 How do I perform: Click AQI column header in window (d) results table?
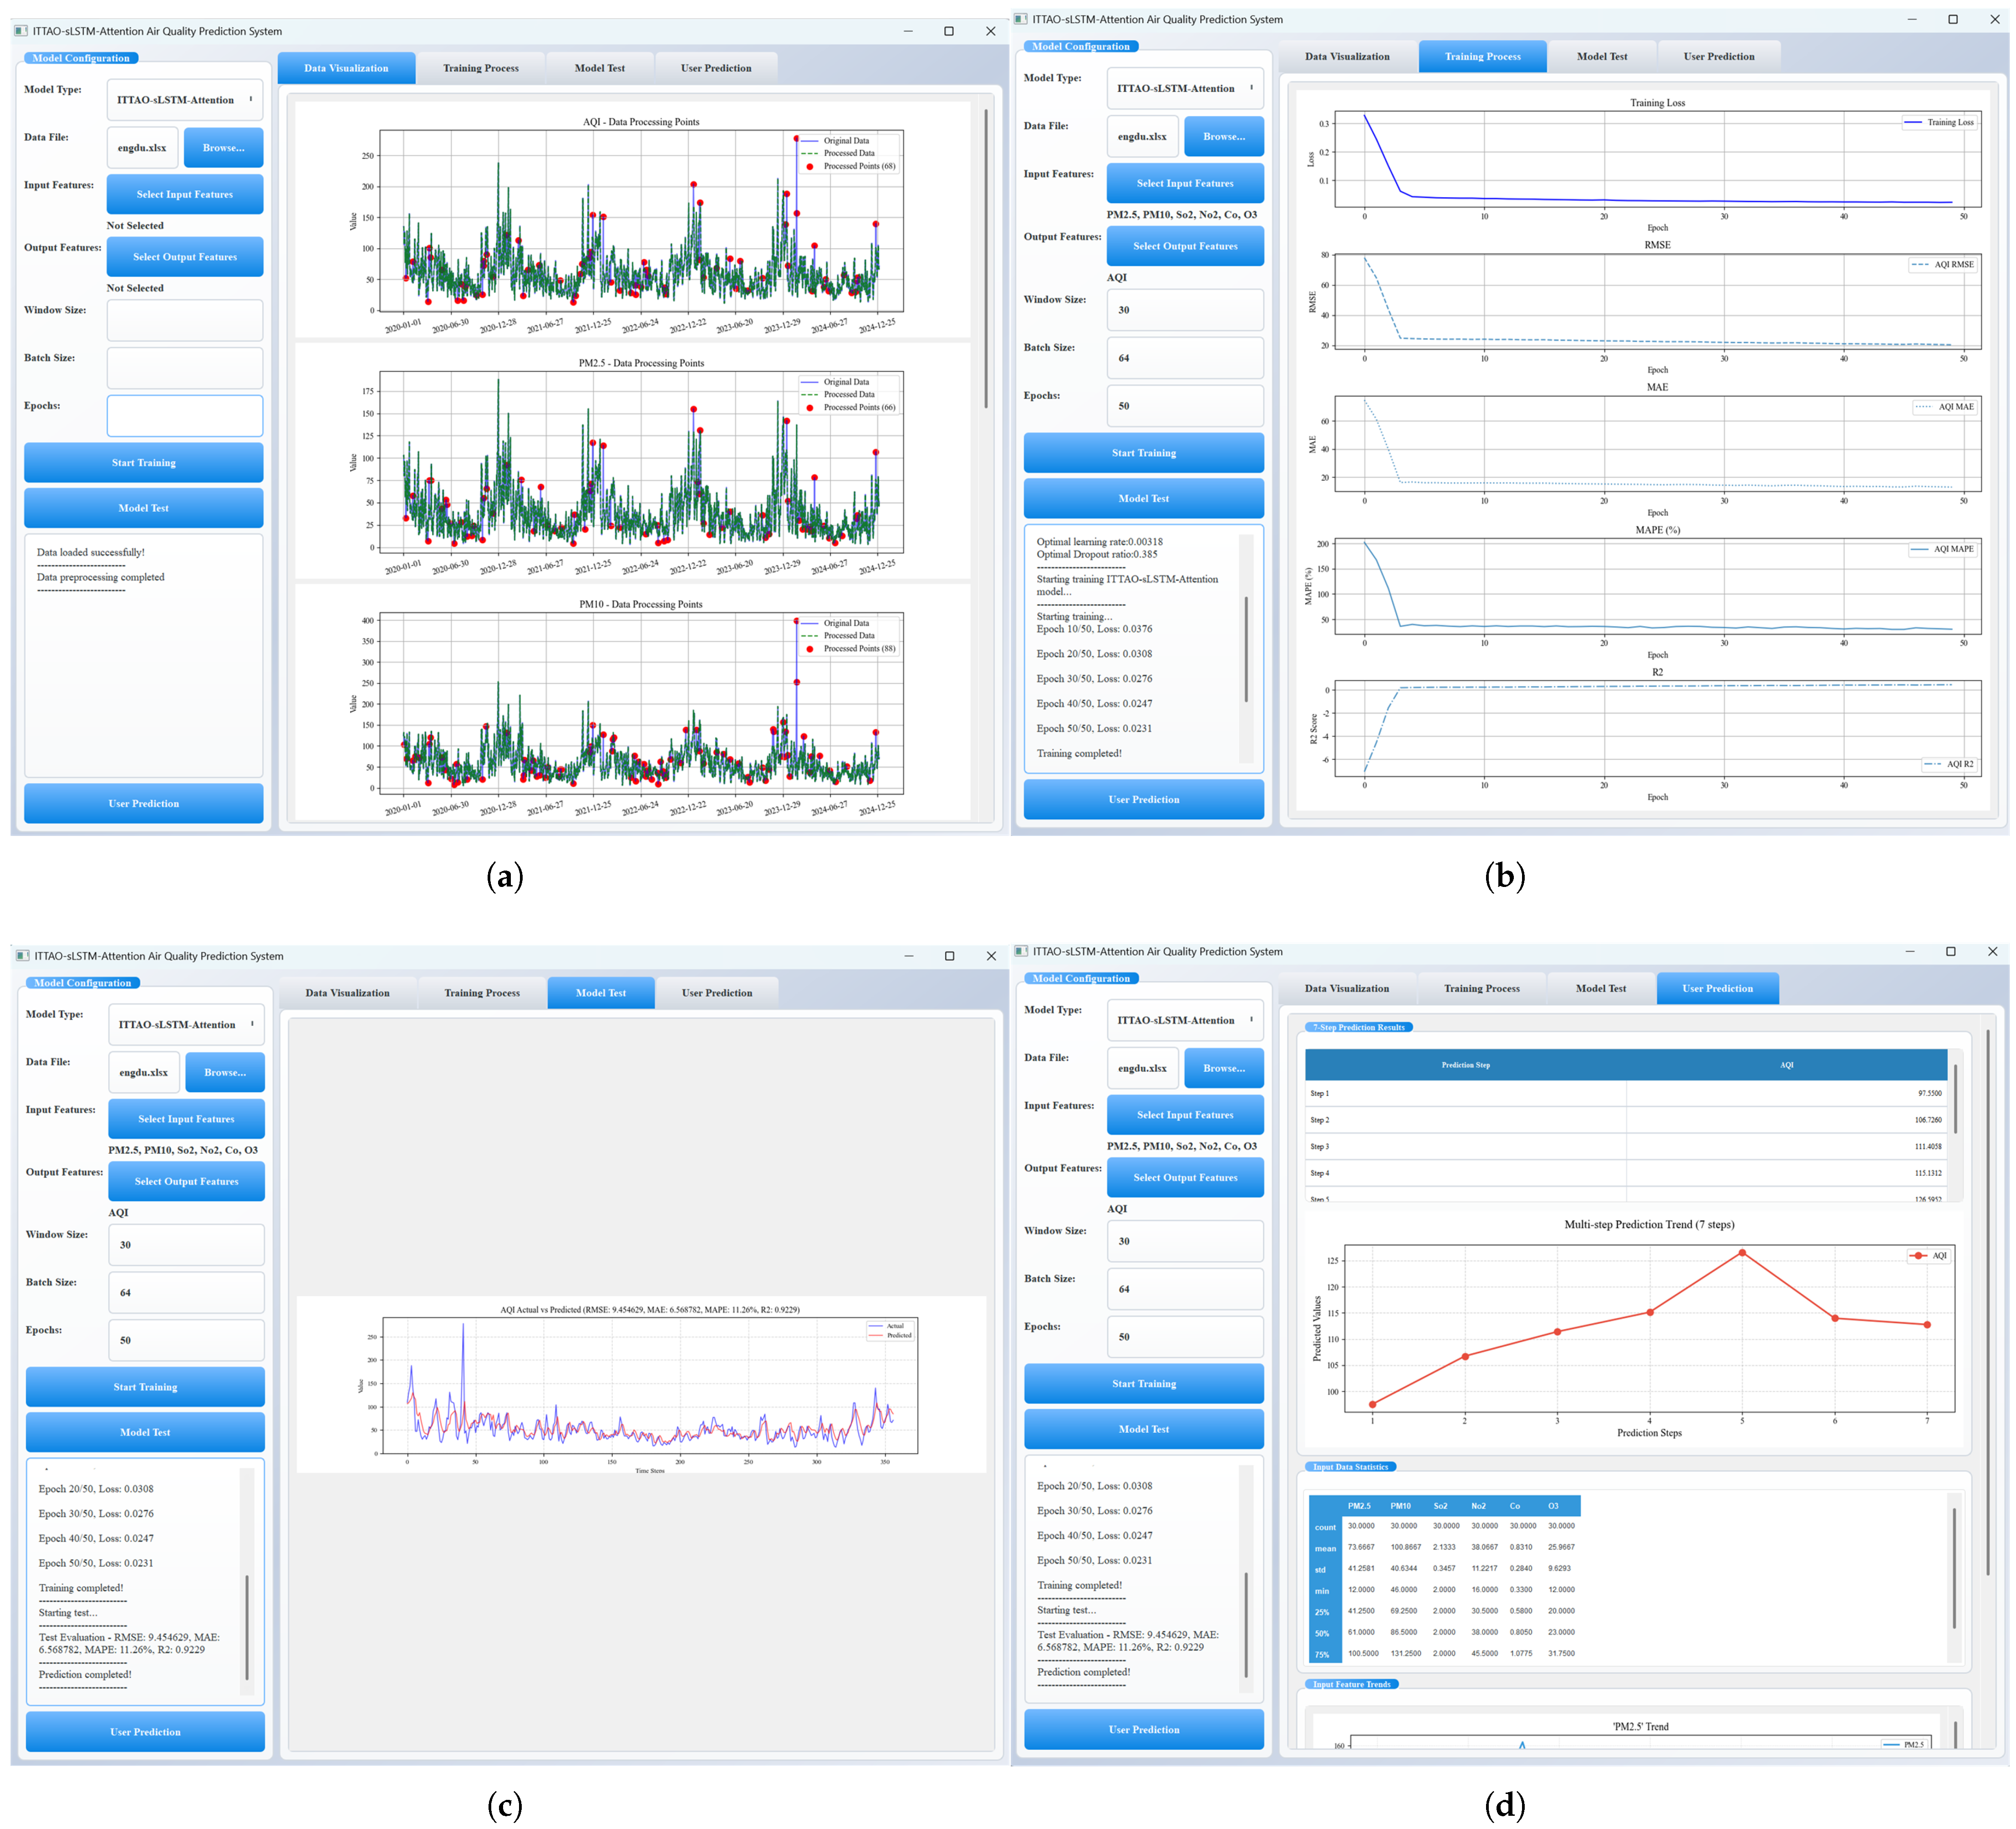tap(1787, 1065)
